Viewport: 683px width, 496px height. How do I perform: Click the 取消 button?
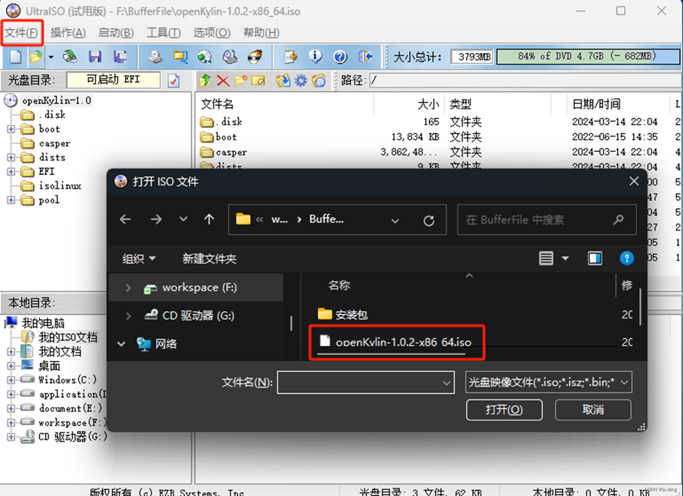(593, 410)
